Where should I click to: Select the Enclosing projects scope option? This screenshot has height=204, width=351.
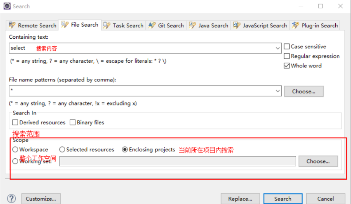(125, 150)
